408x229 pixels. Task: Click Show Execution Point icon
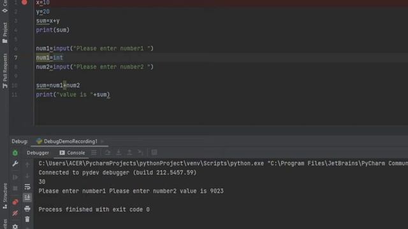coord(94,153)
